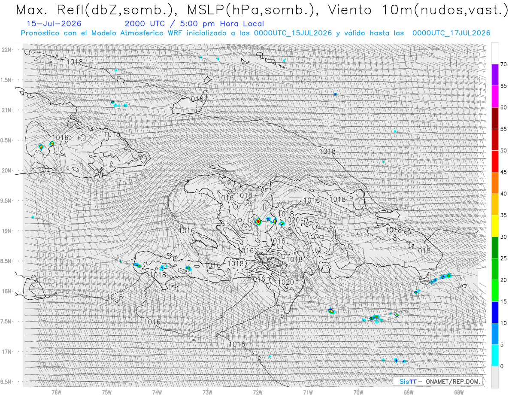Select the "20N" latitude axis label
This screenshot has width=515, height=398.
7,170
